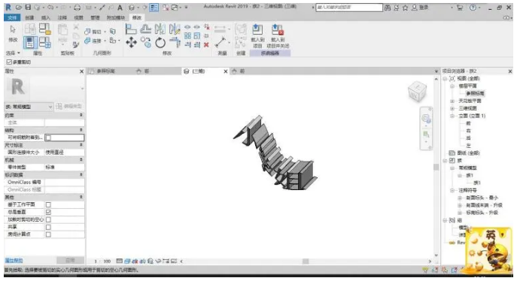This screenshot has height=281, width=517.
Task: Enable the 房间计算点 checkbox
Action: pyautogui.click(x=48, y=234)
